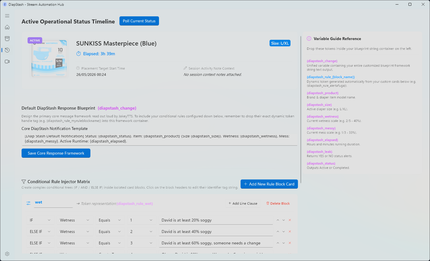Viewport: 430px width, 261px height.
Task: Edit the 60% soggy message field
Action: coord(216,243)
